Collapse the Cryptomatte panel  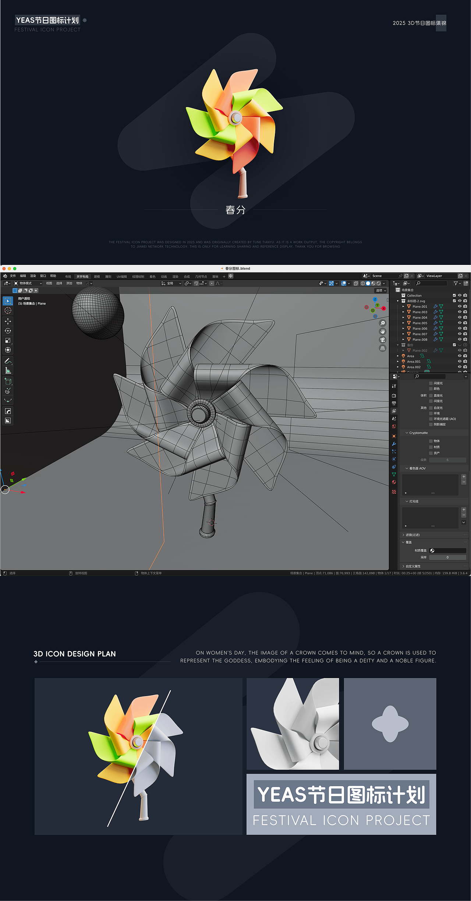(407, 433)
